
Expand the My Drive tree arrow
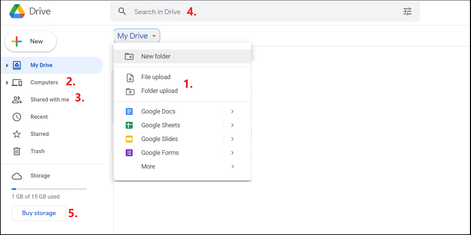(x=6, y=65)
